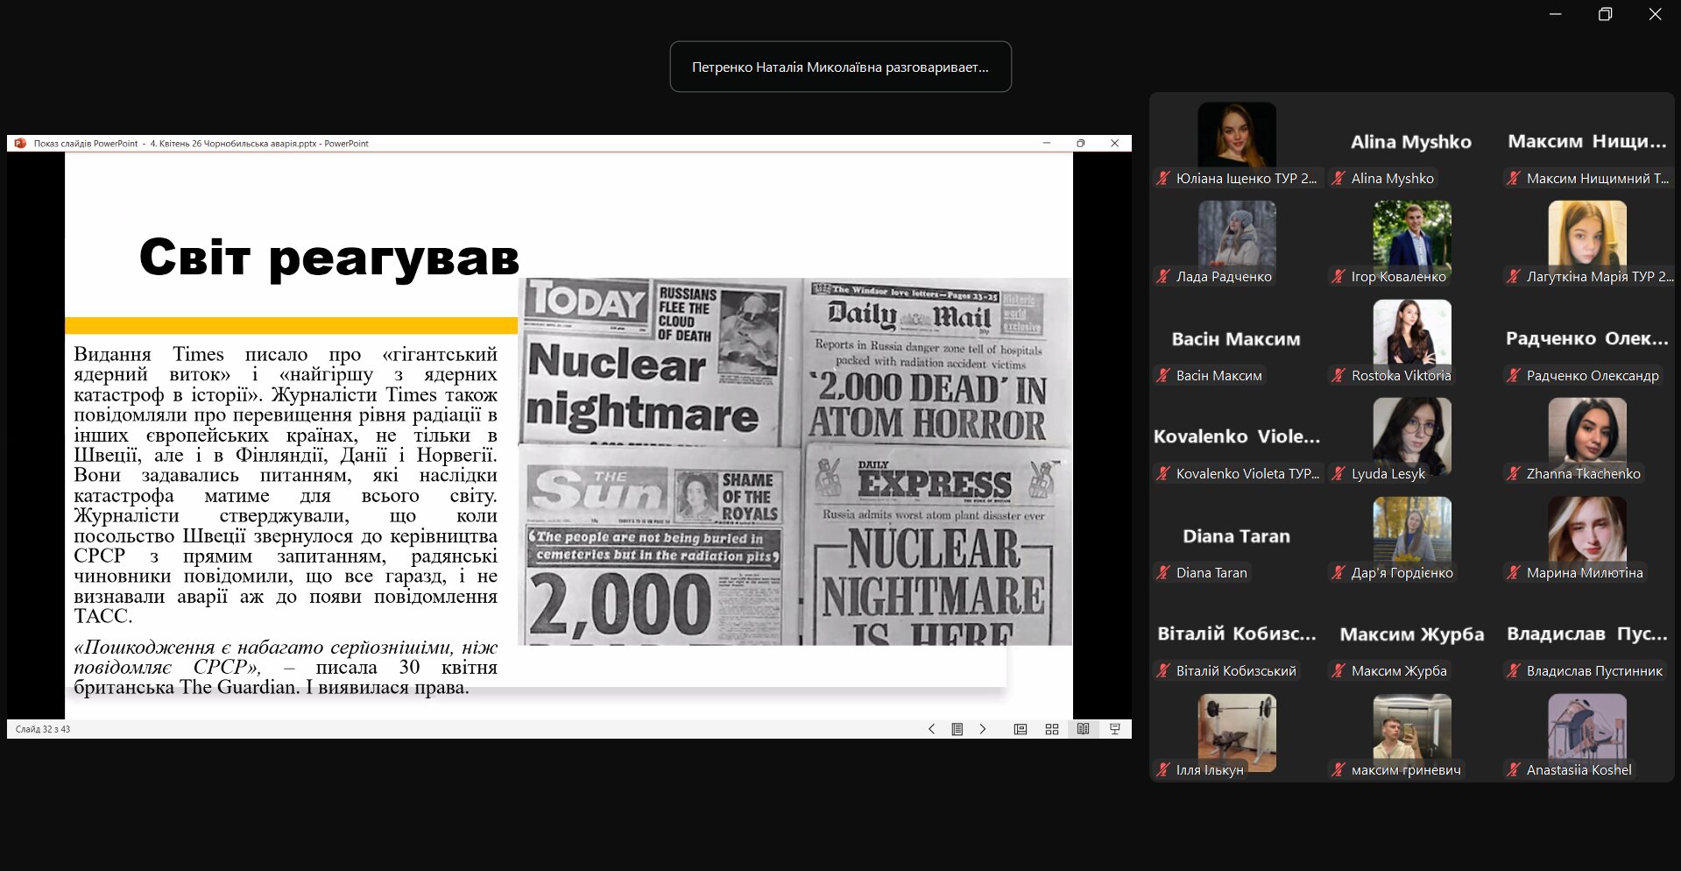Screen dimensions: 1681x871
Task: Click muted mic icon for Юліана Іщенко
Action: click(1163, 178)
